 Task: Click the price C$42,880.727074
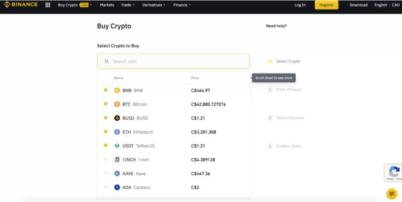click(x=209, y=104)
